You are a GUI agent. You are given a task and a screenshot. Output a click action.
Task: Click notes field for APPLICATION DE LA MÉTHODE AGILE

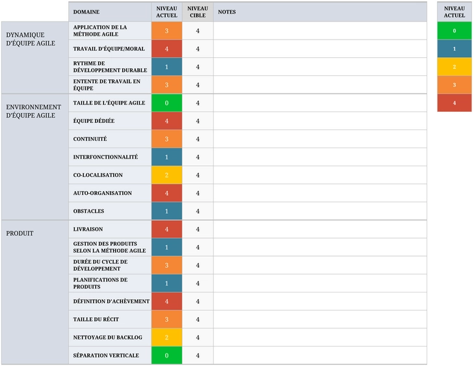click(x=320, y=31)
